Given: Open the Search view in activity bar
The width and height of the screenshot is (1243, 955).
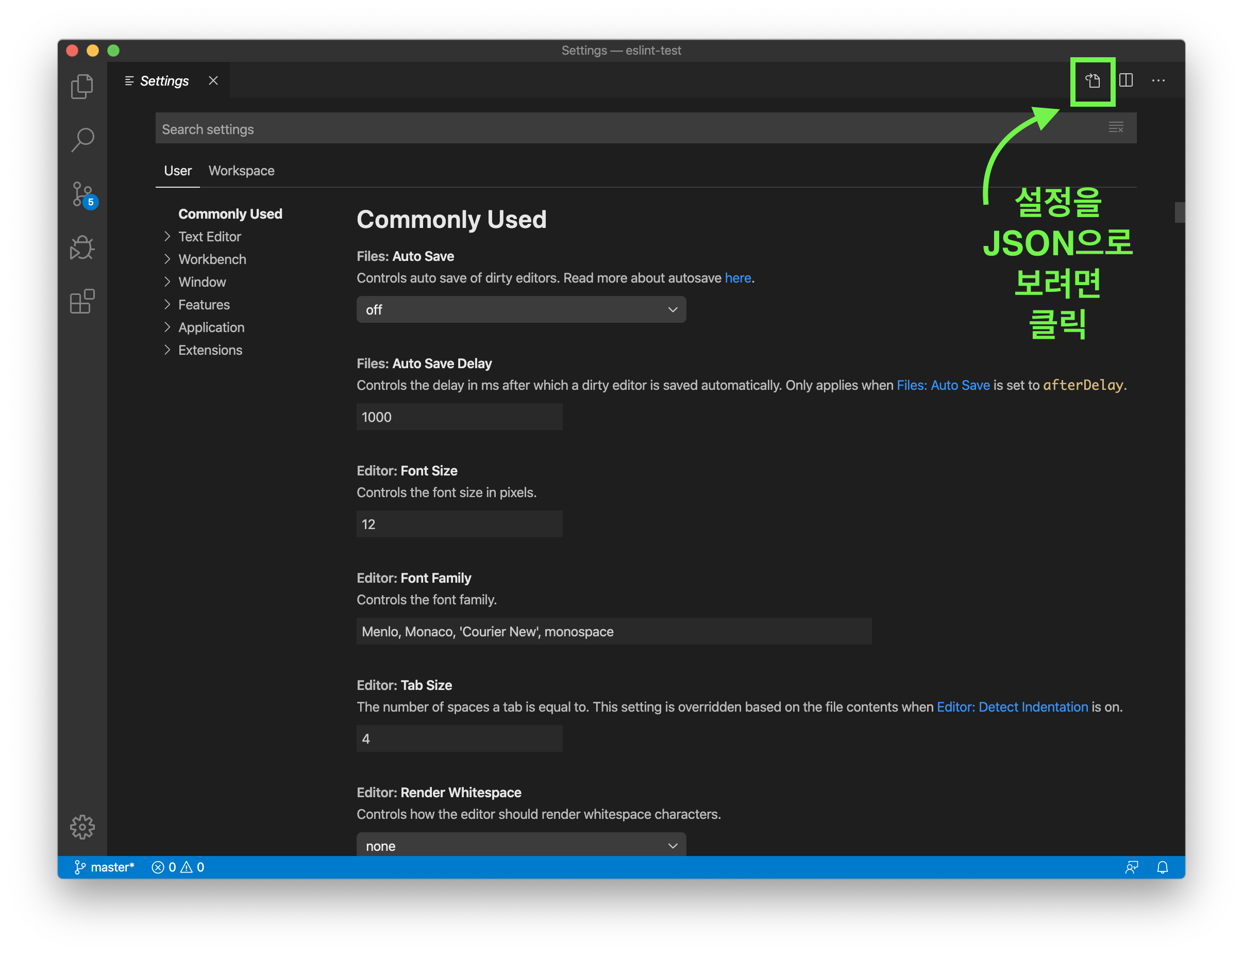Looking at the screenshot, I should tap(82, 139).
